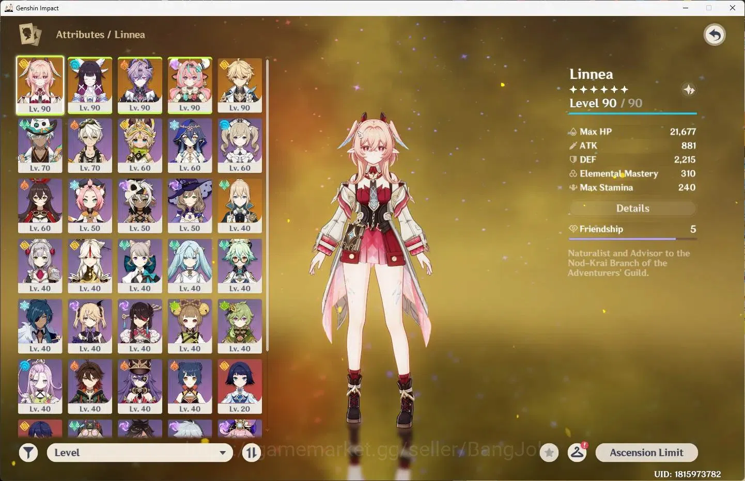745x481 pixels.
Task: Select Fischl, blonde electro with eyepatch
Action: [90, 326]
